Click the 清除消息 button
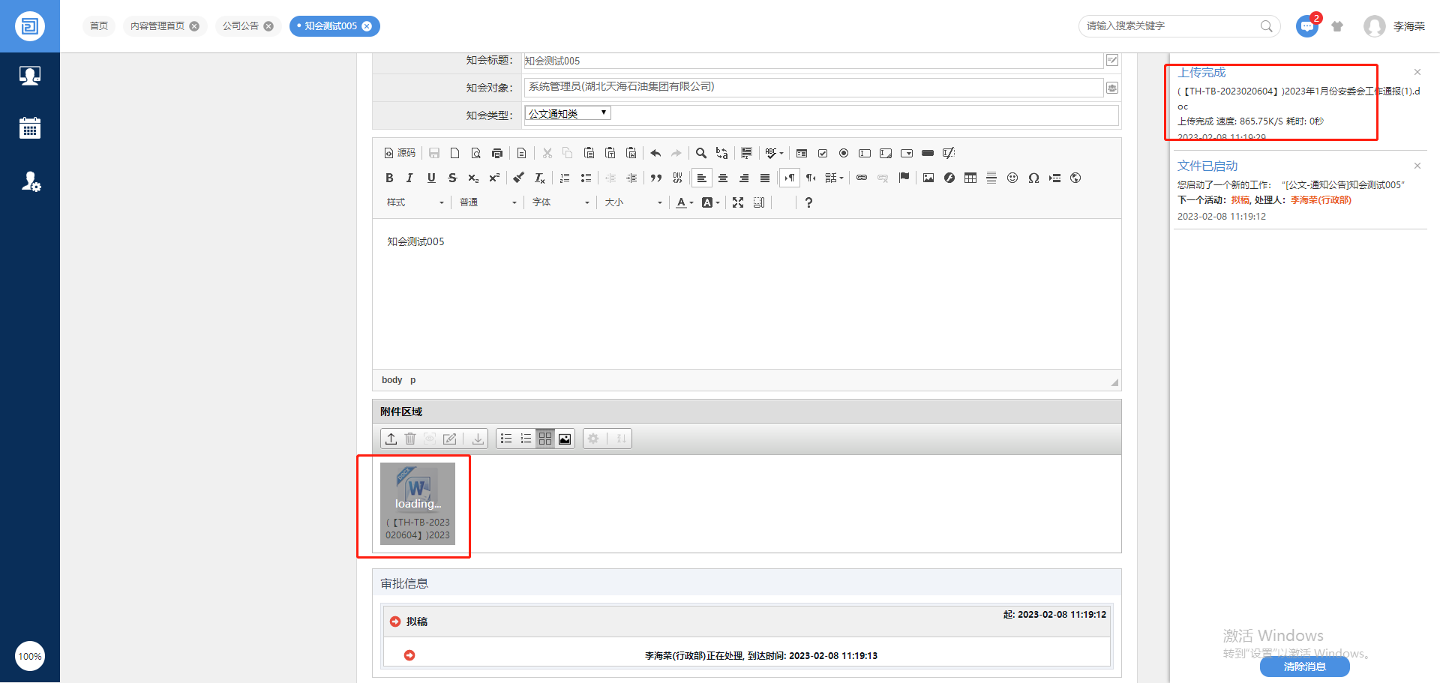This screenshot has width=1440, height=683. click(x=1305, y=667)
